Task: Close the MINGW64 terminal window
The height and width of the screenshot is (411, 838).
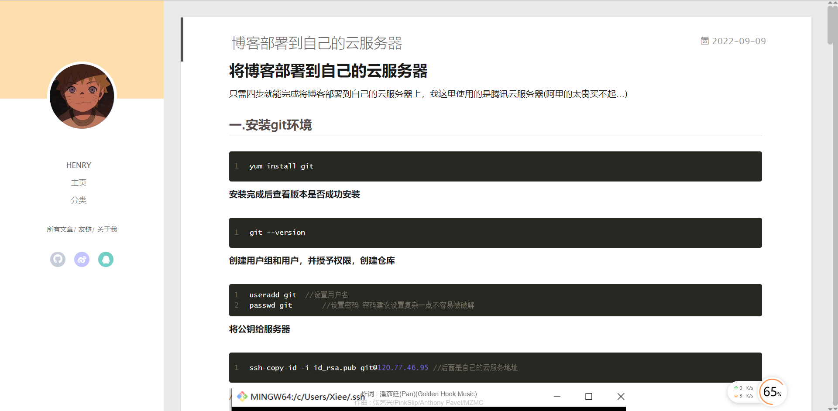Action: coord(621,397)
